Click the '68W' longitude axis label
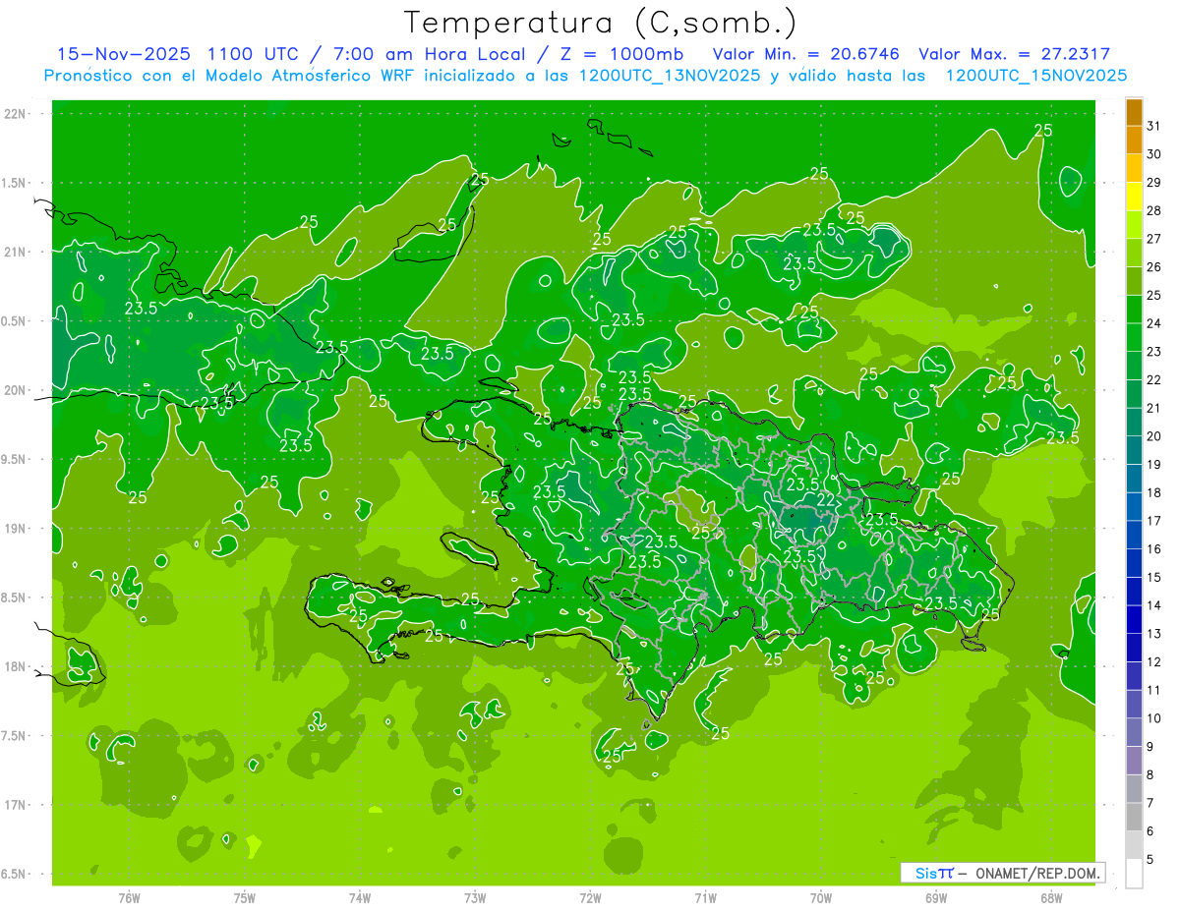 pos(1051,898)
